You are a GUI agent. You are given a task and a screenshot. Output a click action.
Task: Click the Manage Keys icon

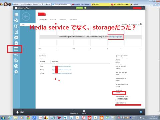[74, 112]
